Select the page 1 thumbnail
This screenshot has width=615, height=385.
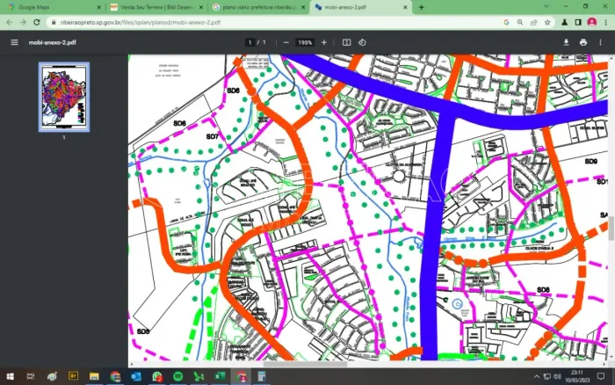click(x=64, y=97)
